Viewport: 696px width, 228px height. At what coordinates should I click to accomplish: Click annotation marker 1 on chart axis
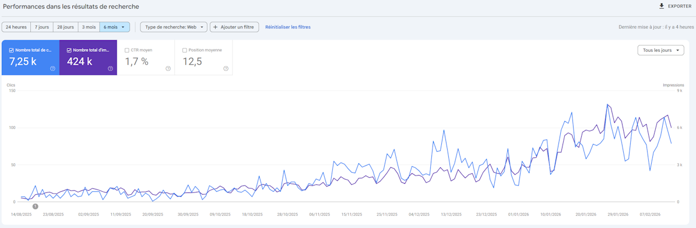pos(36,206)
